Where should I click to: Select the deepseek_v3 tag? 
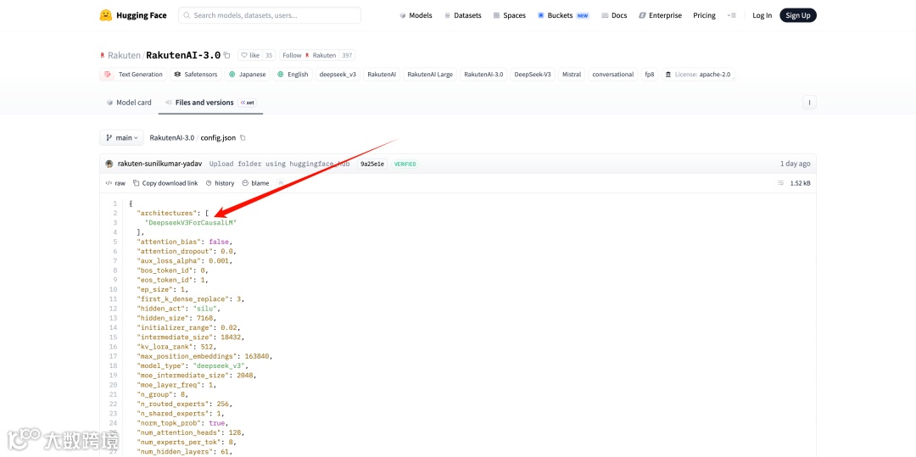click(338, 74)
